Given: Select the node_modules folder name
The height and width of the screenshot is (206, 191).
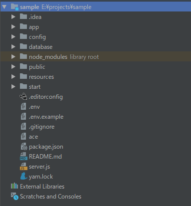Looking at the screenshot, I should pyautogui.click(x=48, y=57).
